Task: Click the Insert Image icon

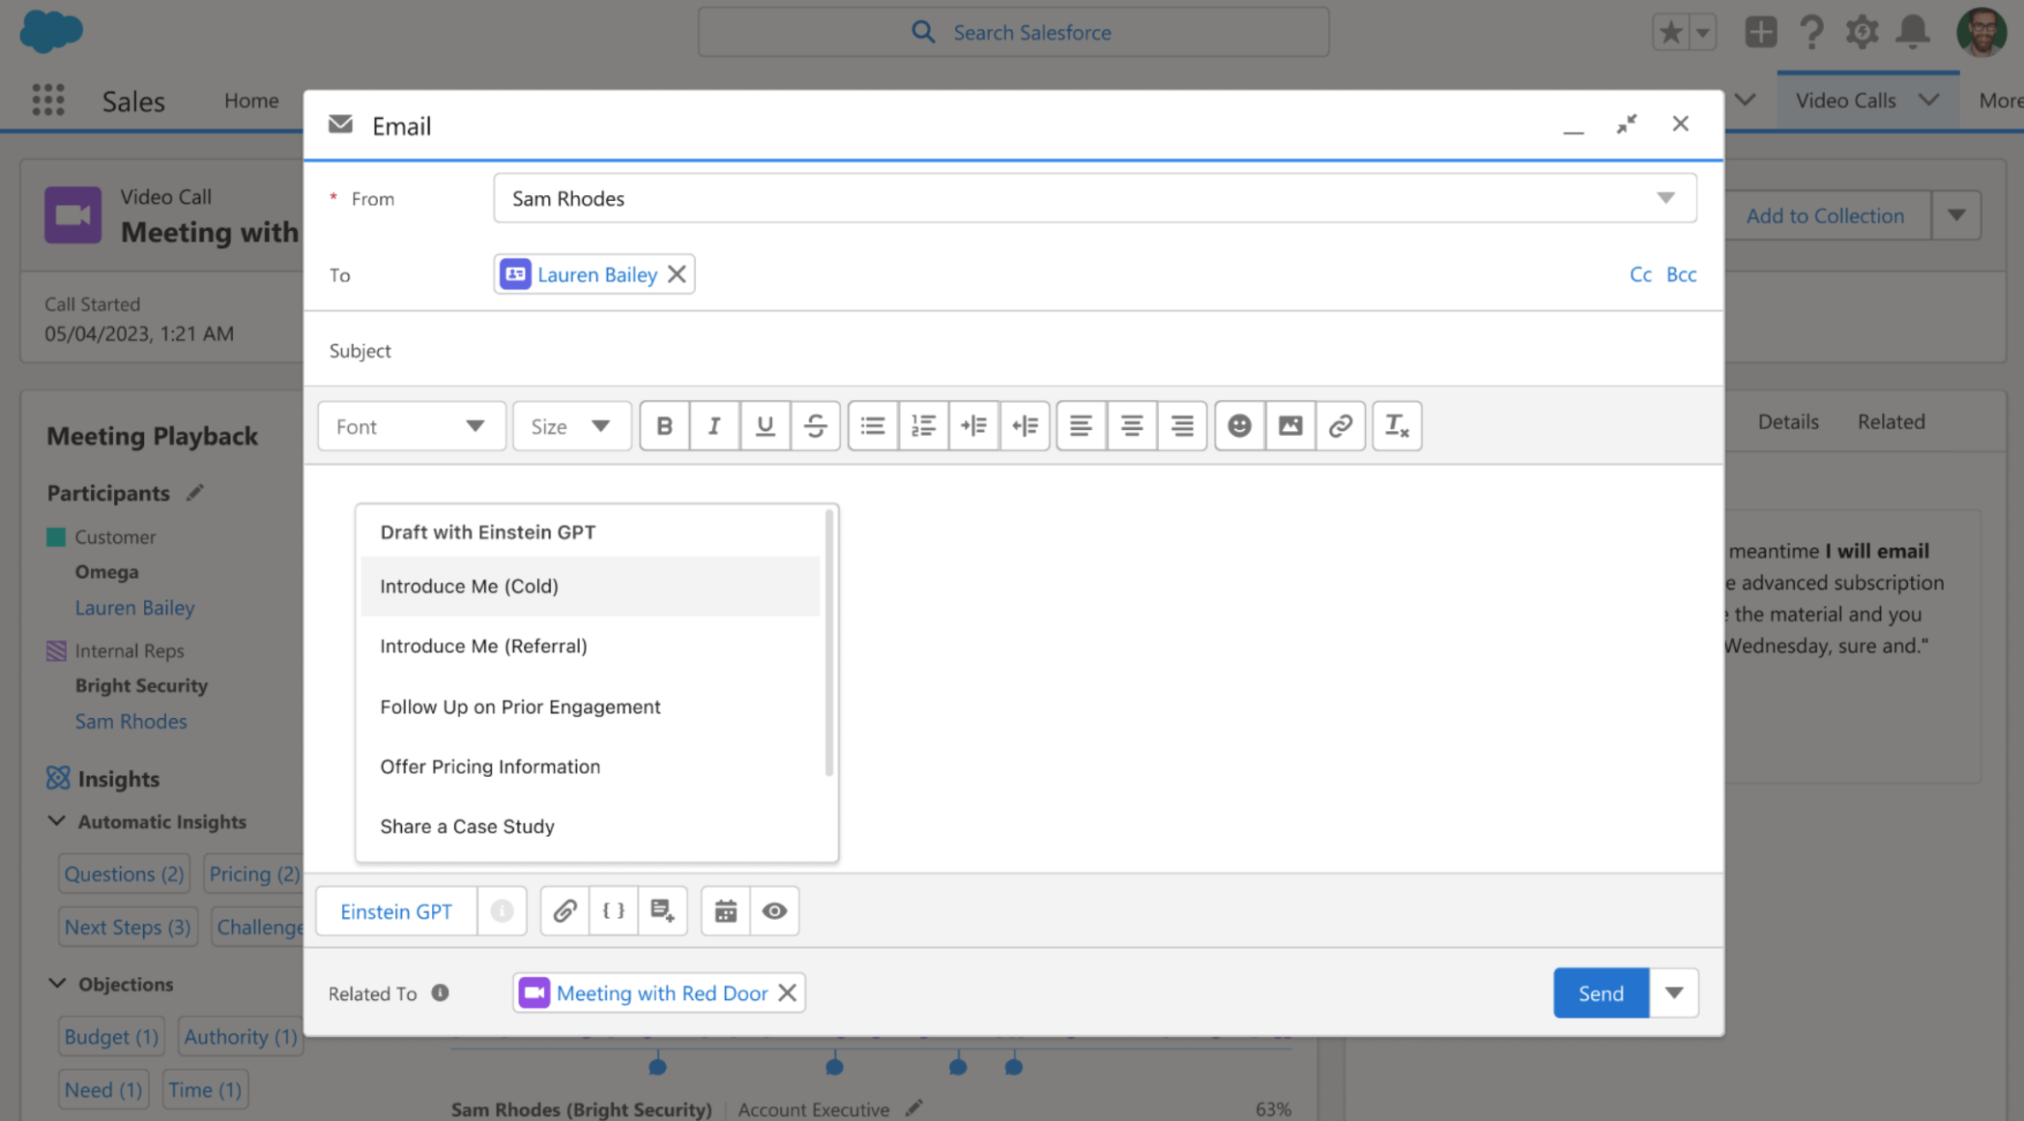Action: click(x=1291, y=424)
